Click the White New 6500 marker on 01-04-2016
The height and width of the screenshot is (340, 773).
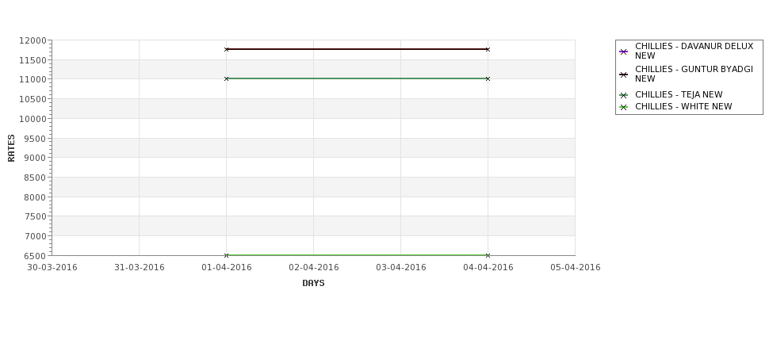click(x=226, y=255)
